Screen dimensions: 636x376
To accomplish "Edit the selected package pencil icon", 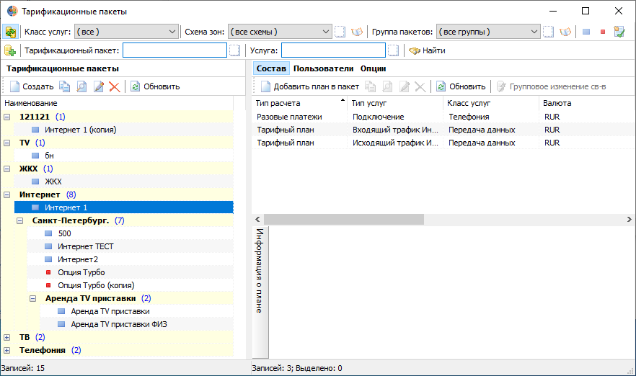I will [99, 86].
